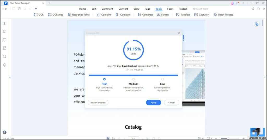Select the Medium compression radio button
Viewport: 267px width, 140px height.
133,79
